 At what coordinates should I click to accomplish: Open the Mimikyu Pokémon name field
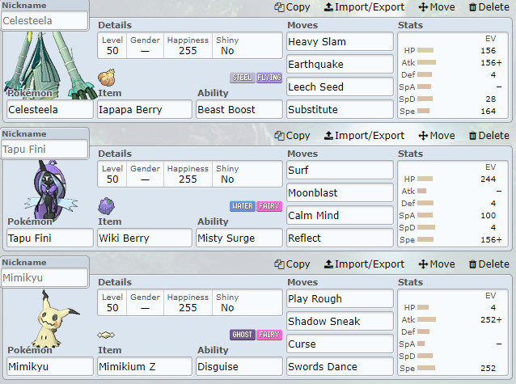coord(50,366)
